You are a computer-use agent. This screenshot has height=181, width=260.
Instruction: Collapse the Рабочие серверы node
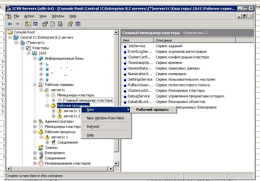[35, 85]
